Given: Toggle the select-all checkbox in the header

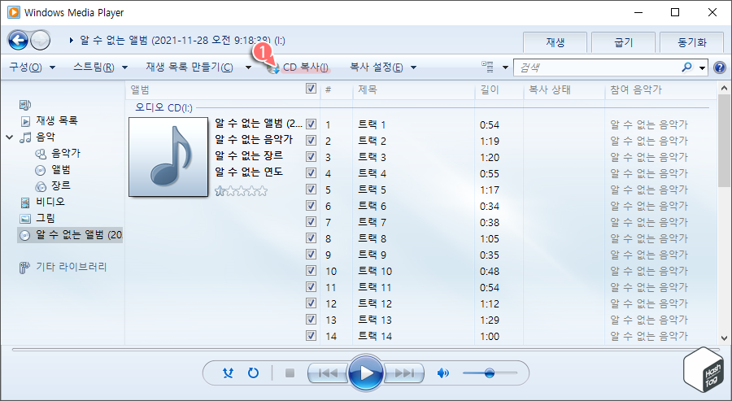Looking at the screenshot, I should click(311, 89).
